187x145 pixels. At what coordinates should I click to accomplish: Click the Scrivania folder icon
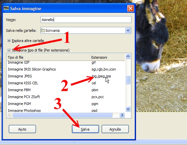click(x=43, y=31)
